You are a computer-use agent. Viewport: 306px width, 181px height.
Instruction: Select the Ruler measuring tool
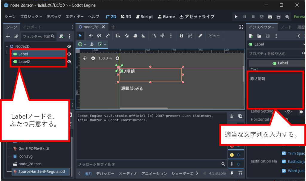[143, 36]
